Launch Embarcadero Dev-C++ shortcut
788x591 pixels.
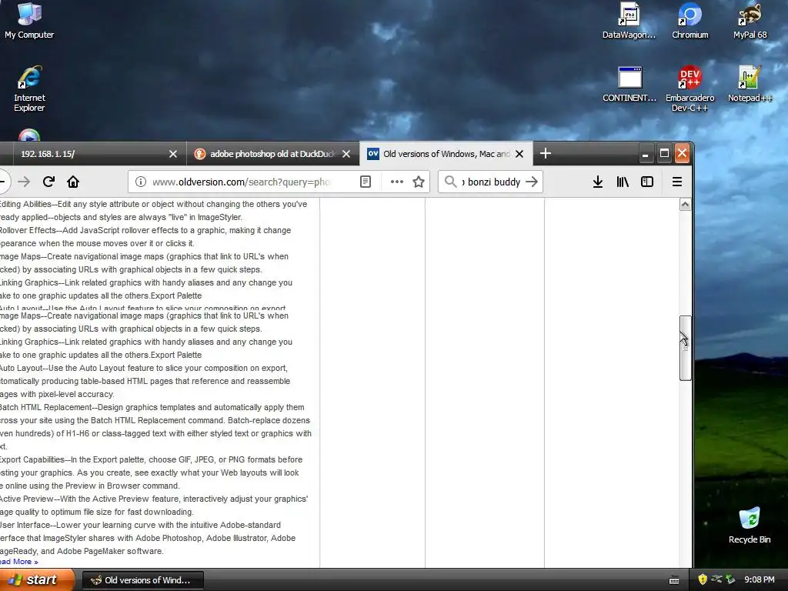pos(690,88)
